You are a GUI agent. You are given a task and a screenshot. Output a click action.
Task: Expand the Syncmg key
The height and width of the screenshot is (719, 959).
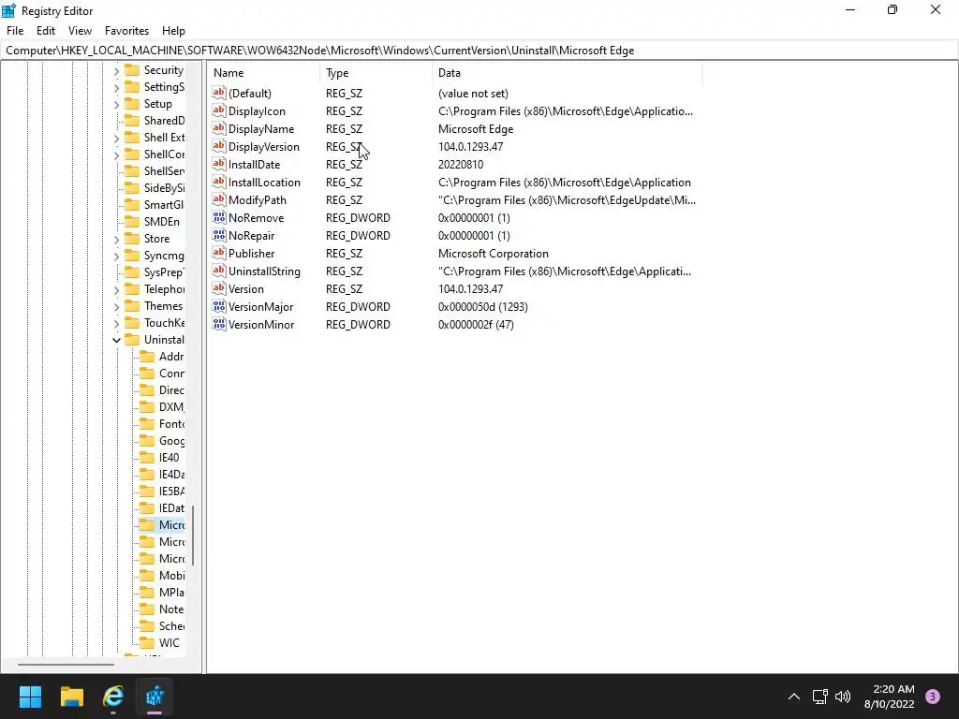point(116,256)
